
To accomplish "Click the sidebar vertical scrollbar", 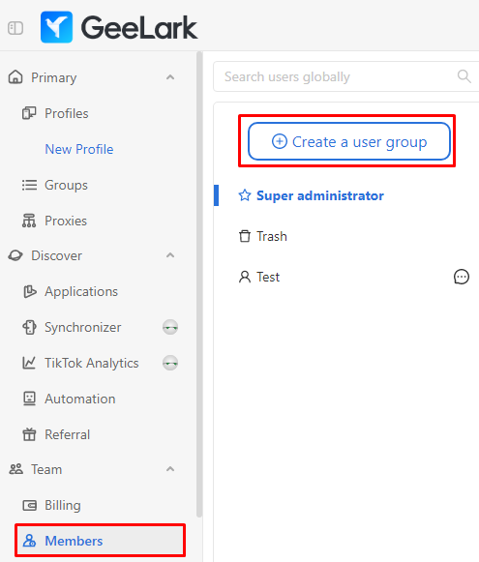I will tap(199, 284).
